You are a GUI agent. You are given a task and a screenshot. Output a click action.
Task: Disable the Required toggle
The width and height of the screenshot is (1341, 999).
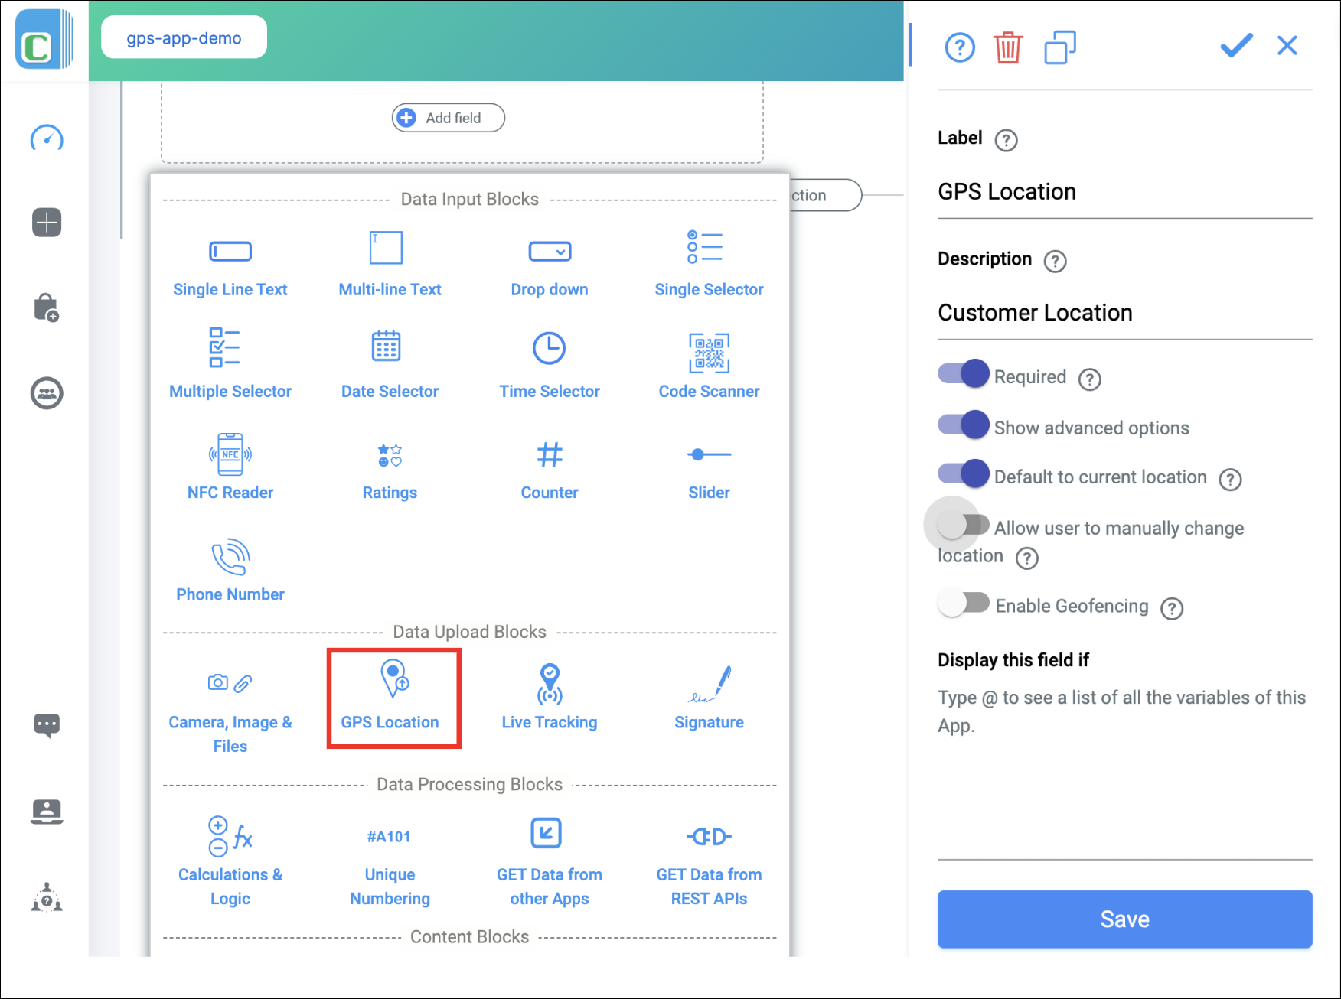pyautogui.click(x=963, y=373)
